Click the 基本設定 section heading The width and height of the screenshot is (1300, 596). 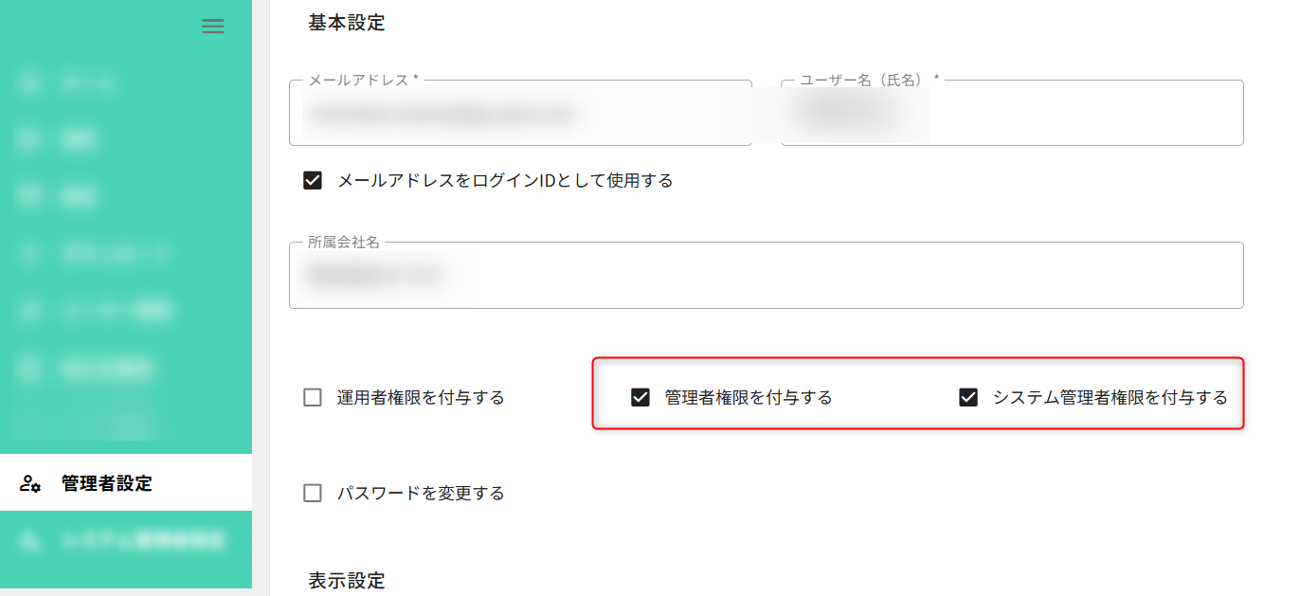(x=347, y=23)
